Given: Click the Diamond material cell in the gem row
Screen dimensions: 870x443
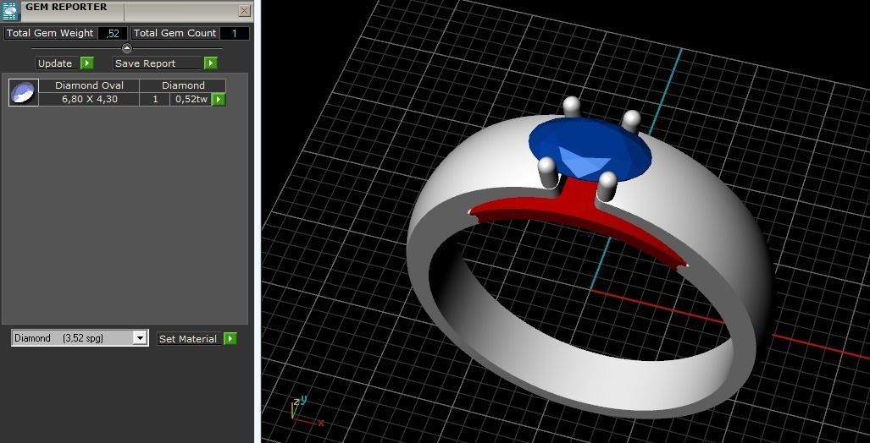Looking at the screenshot, I should click(183, 86).
